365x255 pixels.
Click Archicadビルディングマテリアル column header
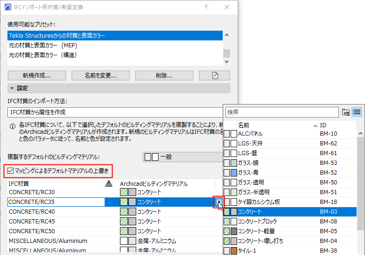point(167,183)
